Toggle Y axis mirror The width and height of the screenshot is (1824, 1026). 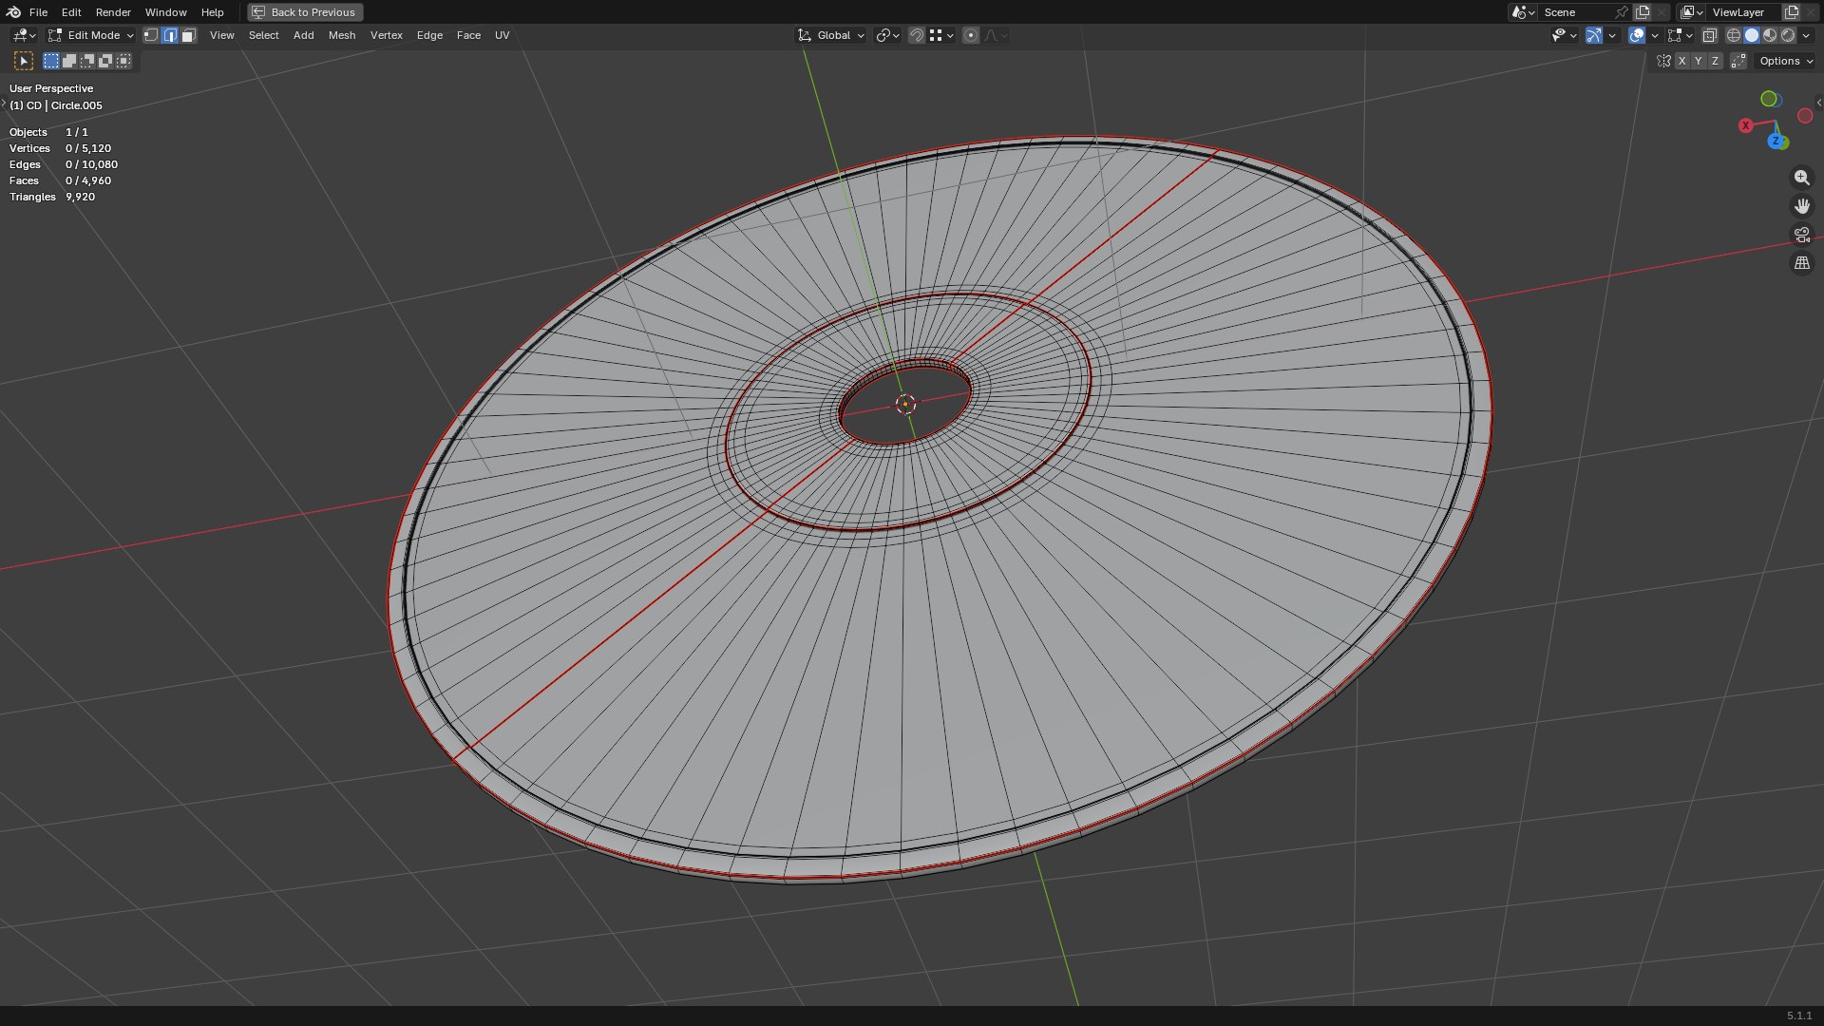[x=1698, y=61]
